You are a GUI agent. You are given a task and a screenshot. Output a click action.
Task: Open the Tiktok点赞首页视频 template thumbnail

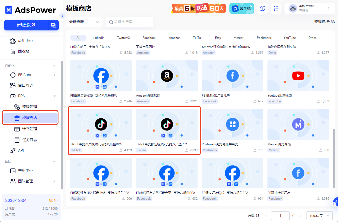[x=101, y=124]
